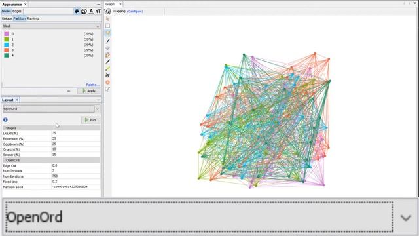Collapse the OpenOrd property group
The height and width of the screenshot is (236, 419).
[51, 160]
